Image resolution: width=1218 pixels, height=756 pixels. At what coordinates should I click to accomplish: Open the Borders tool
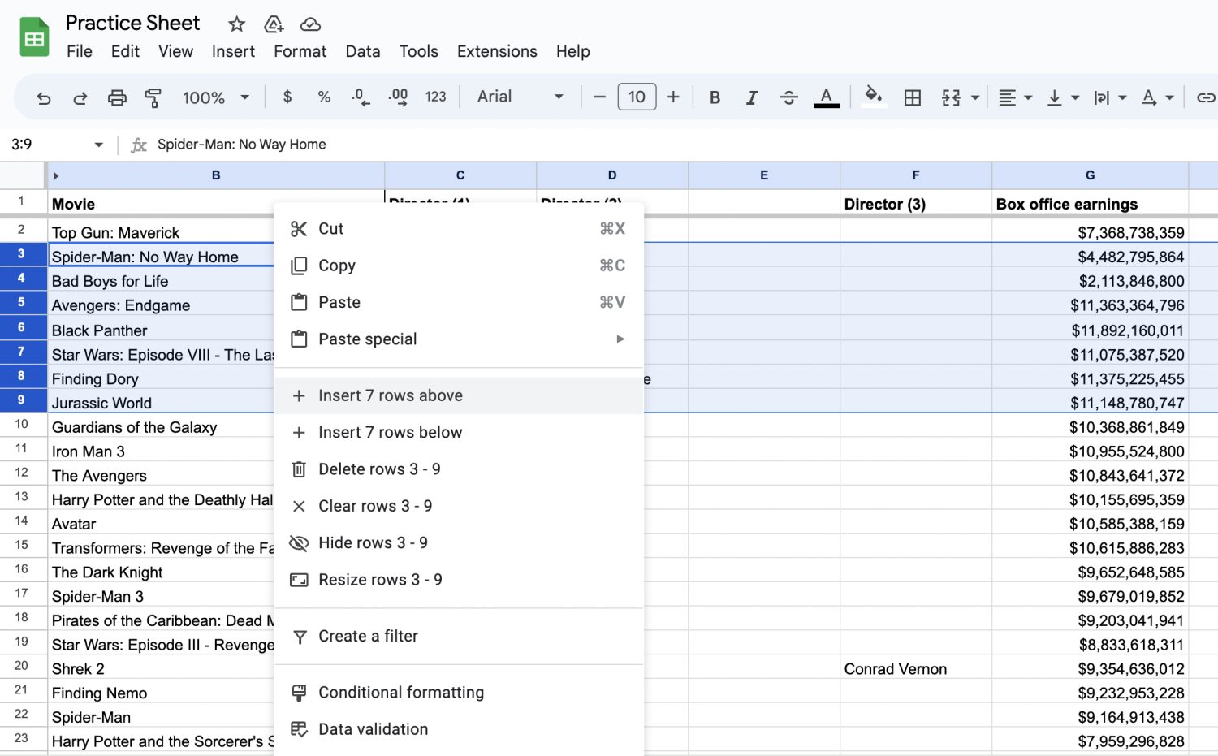pos(913,97)
